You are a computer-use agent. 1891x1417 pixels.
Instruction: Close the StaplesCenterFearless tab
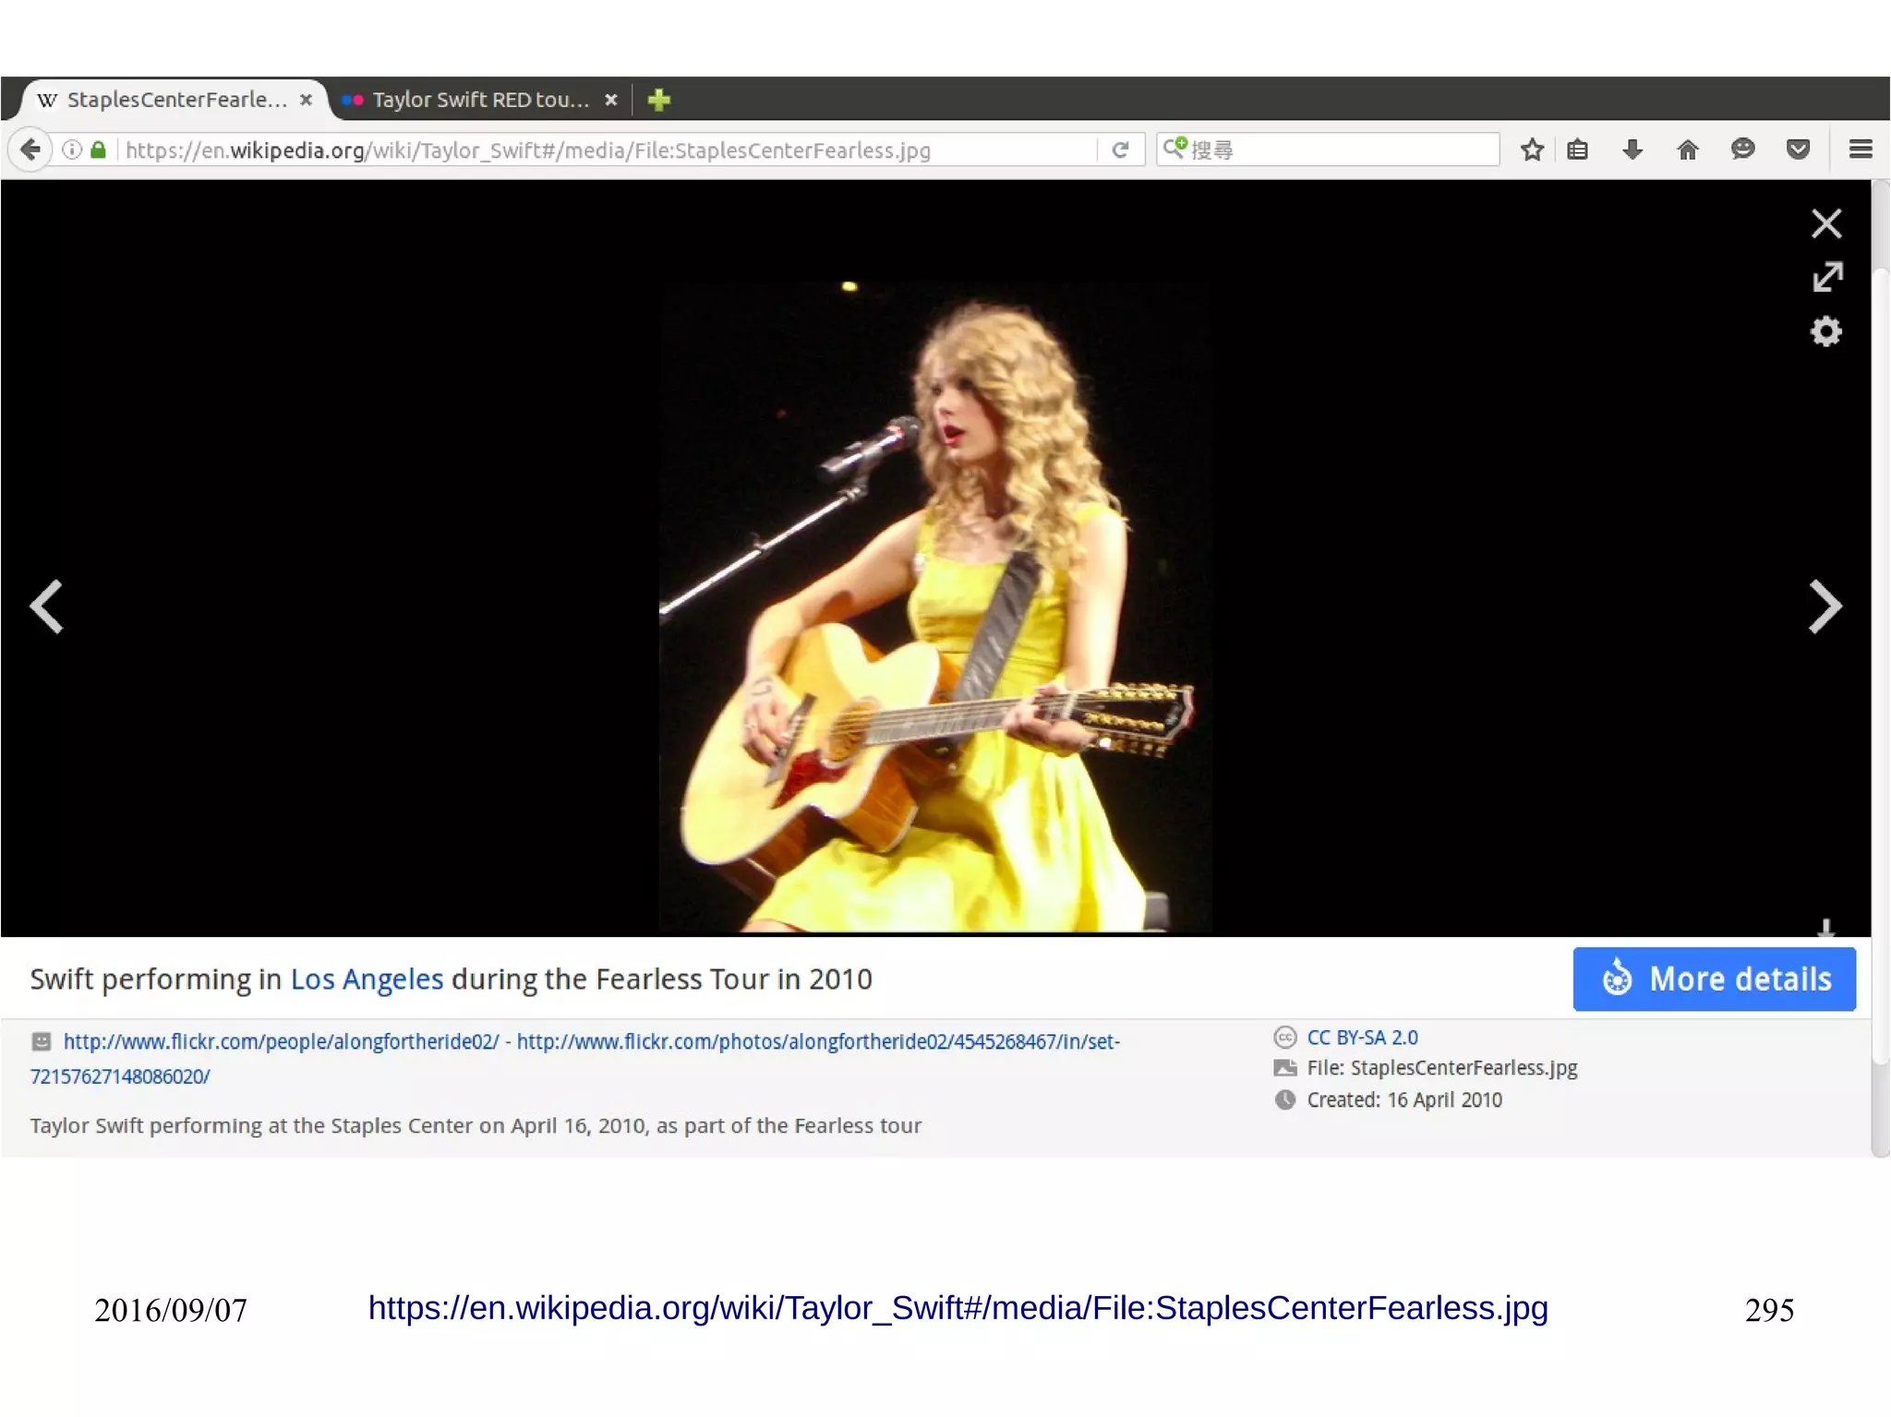click(x=306, y=100)
